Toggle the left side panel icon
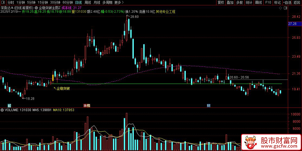This screenshot has width=302, height=151. [3, 2]
